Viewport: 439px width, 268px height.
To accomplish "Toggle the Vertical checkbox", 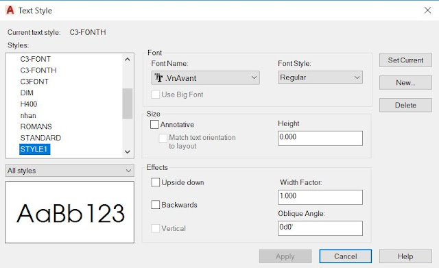I will coord(156,228).
